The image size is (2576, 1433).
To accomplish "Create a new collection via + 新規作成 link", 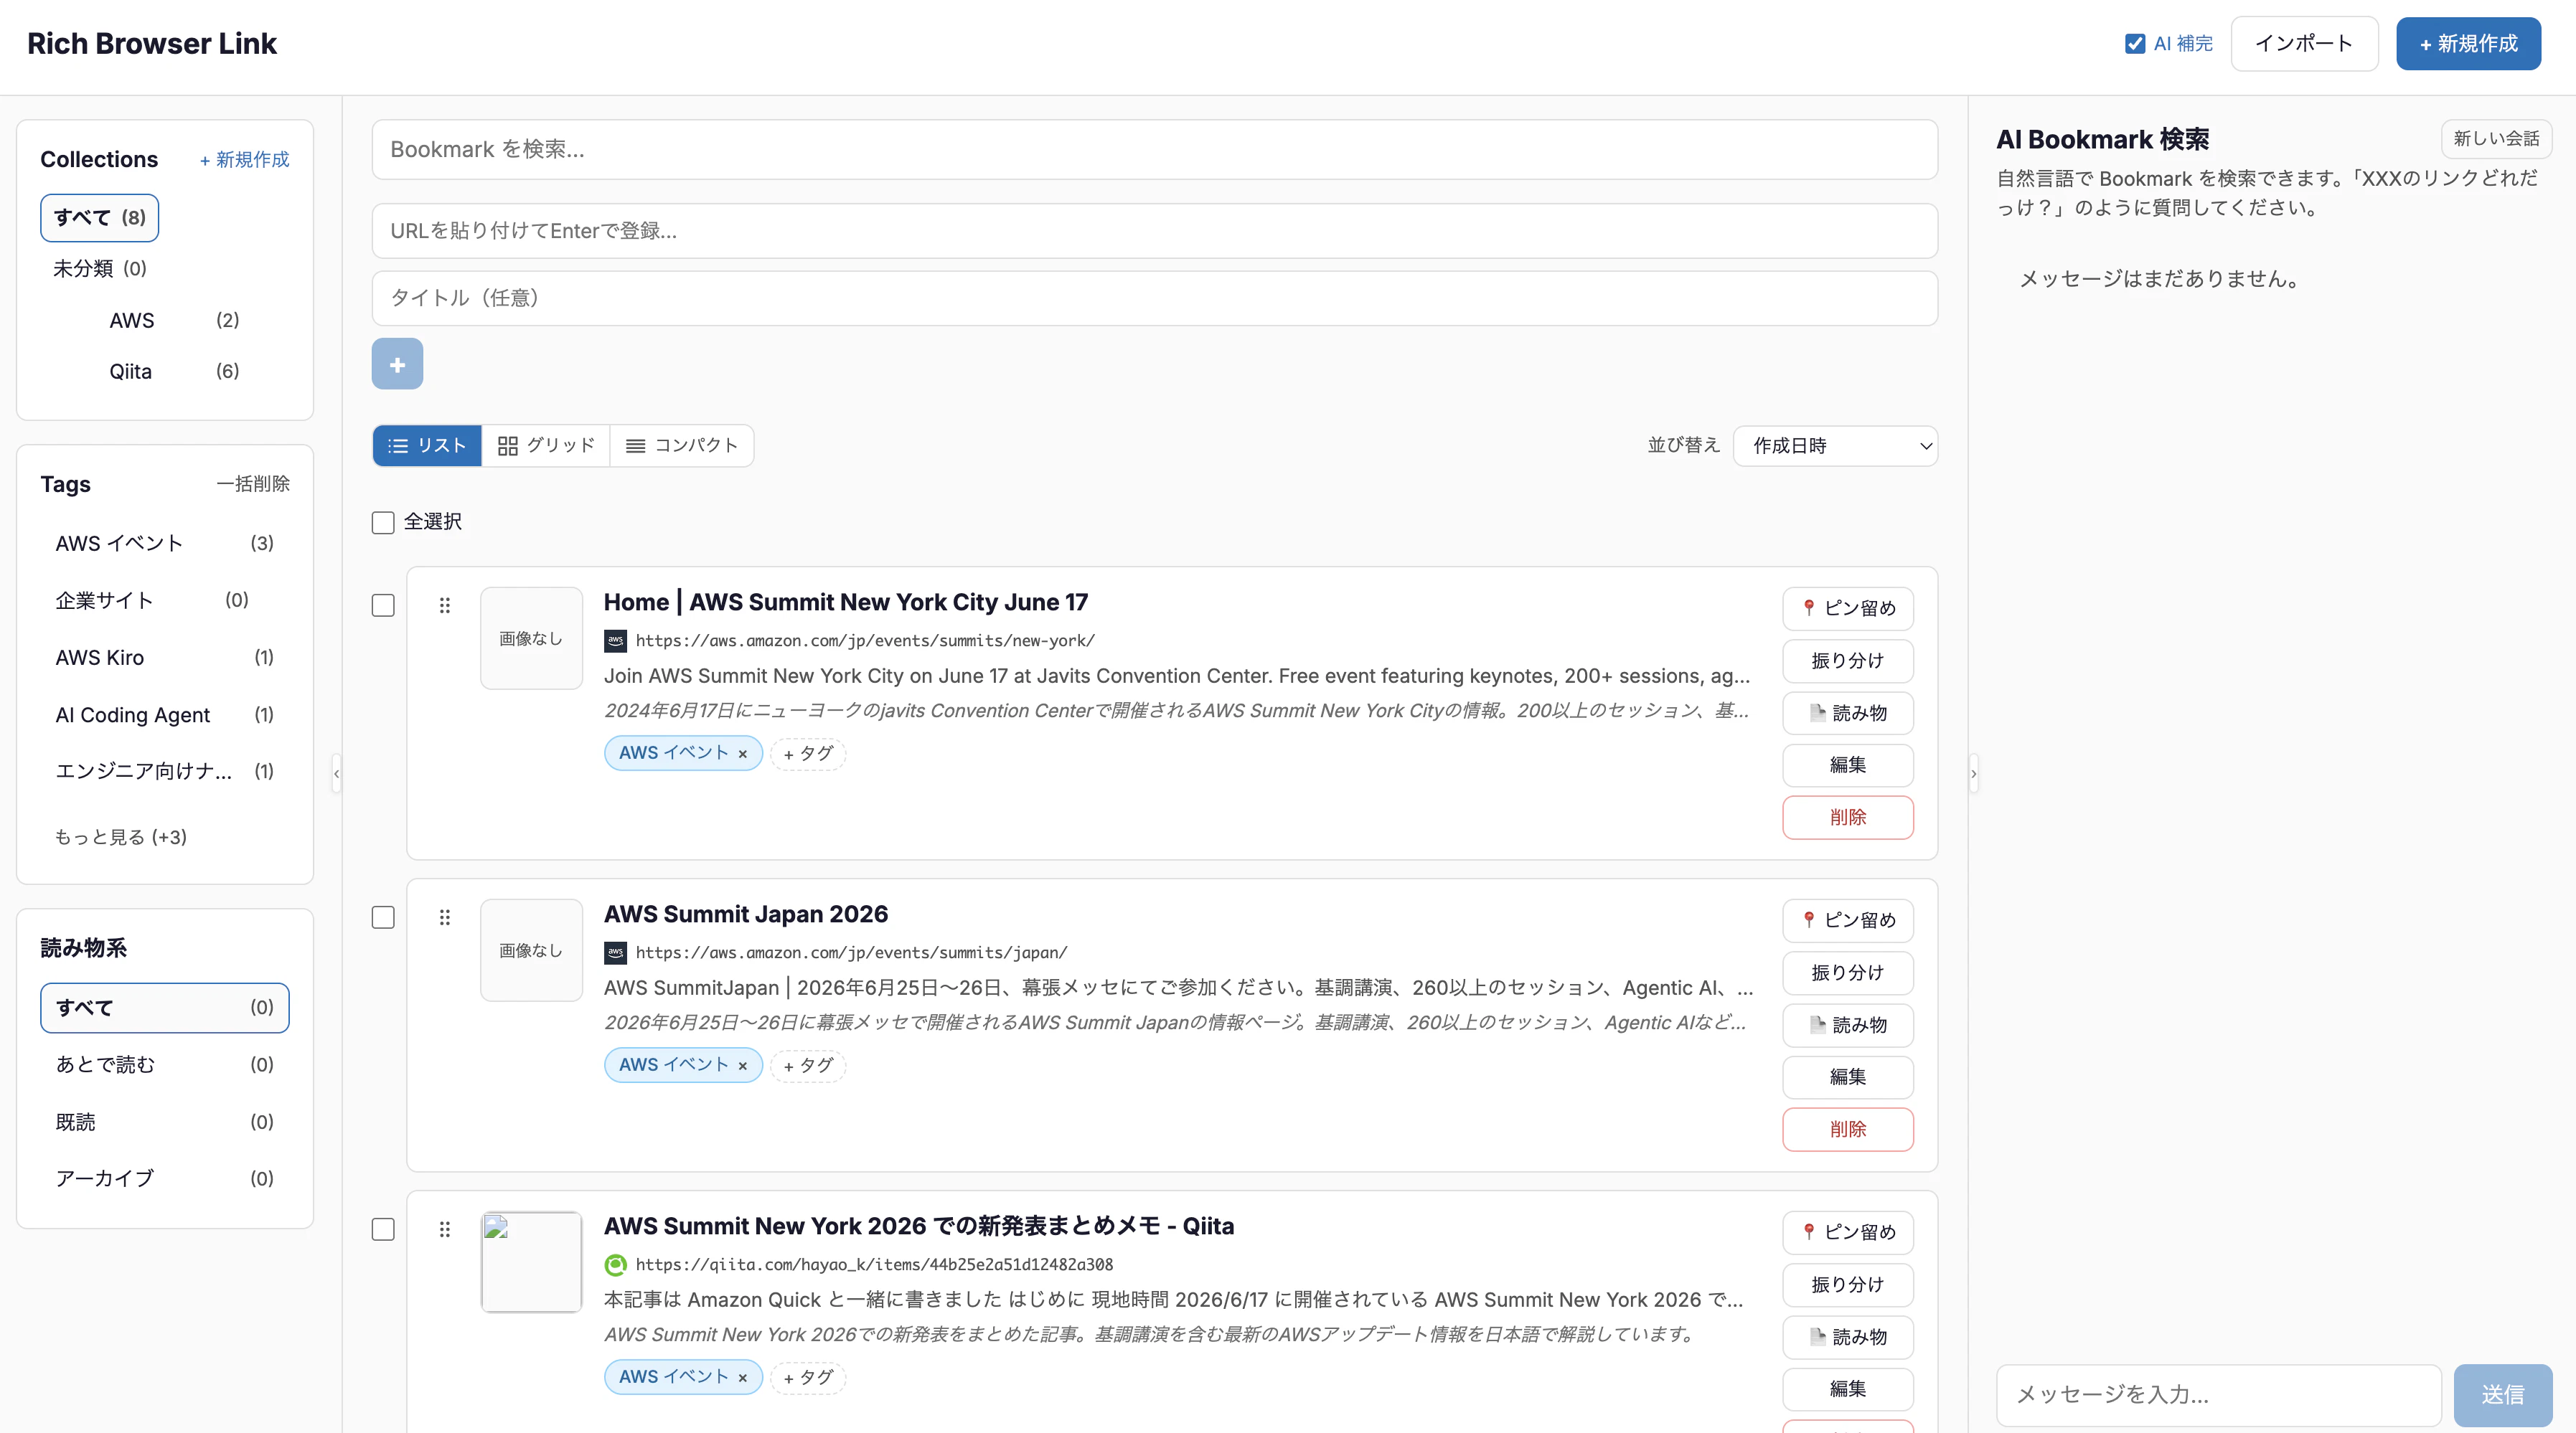I will pyautogui.click(x=245, y=160).
